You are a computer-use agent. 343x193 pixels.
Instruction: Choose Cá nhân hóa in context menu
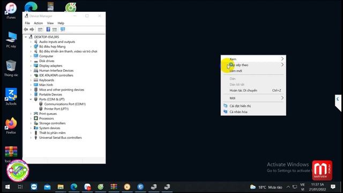tap(253, 112)
